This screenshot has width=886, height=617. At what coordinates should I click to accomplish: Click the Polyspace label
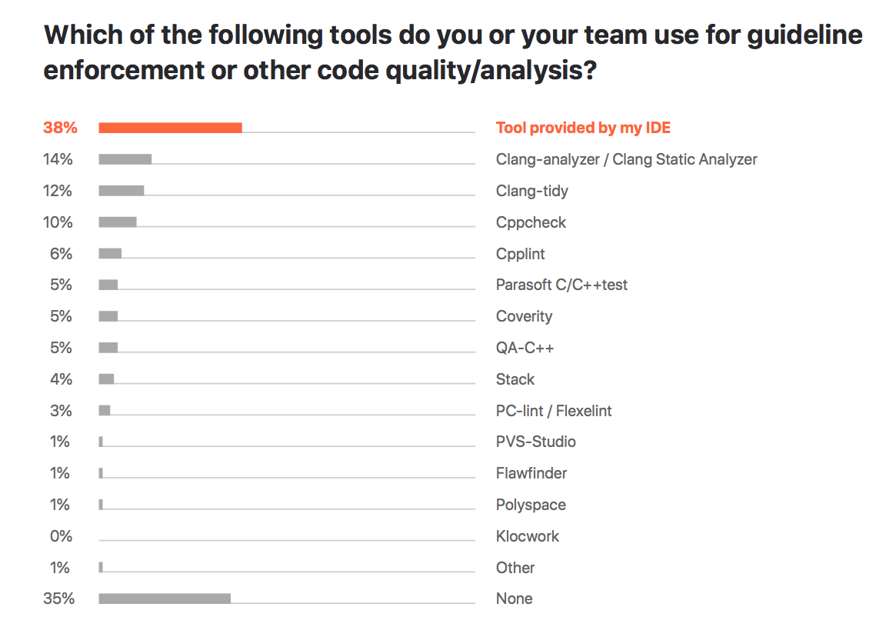[x=531, y=505]
